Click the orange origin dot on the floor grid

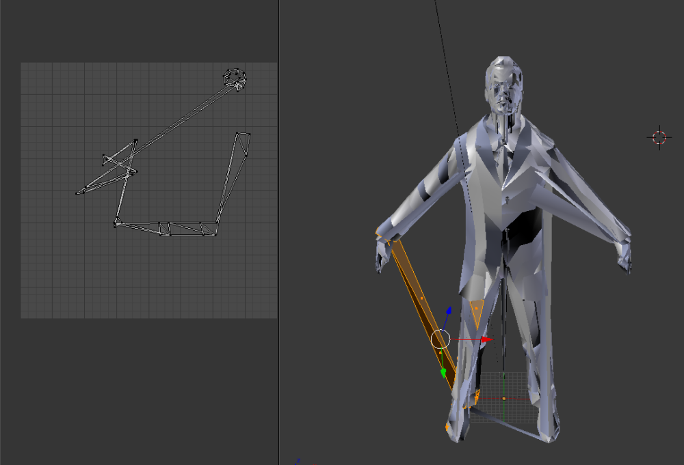click(504, 398)
